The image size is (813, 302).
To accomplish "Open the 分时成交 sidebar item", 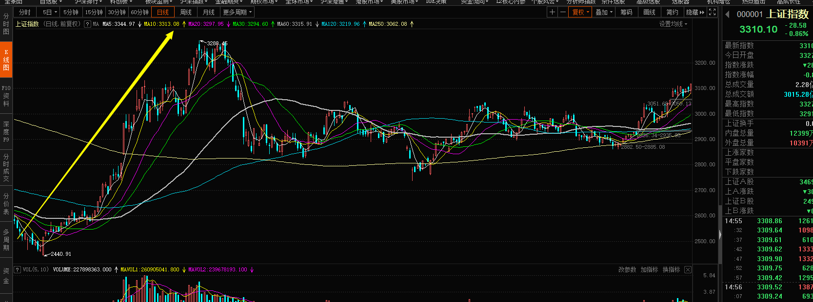I will tap(6, 168).
